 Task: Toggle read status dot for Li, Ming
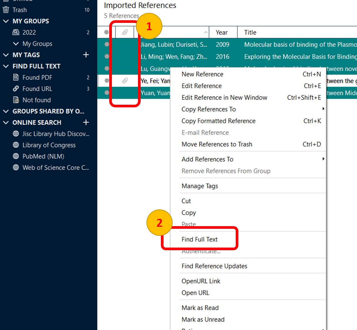pos(107,56)
